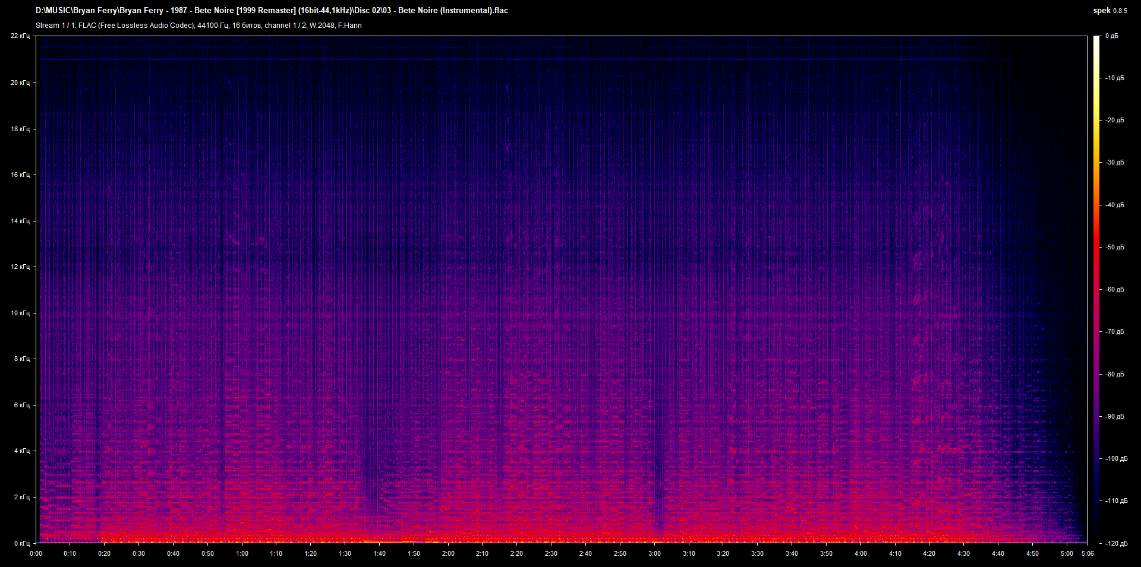Click the -20 дБ level scale label
Image resolution: width=1141 pixels, height=567 pixels.
1115,120
